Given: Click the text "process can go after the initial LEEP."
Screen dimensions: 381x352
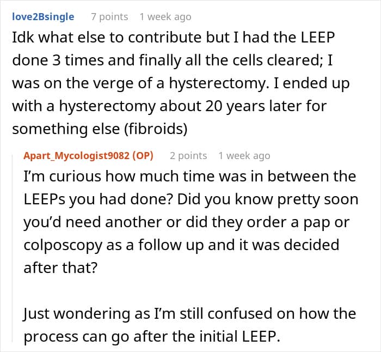Looking at the screenshot, I should pos(152,336).
